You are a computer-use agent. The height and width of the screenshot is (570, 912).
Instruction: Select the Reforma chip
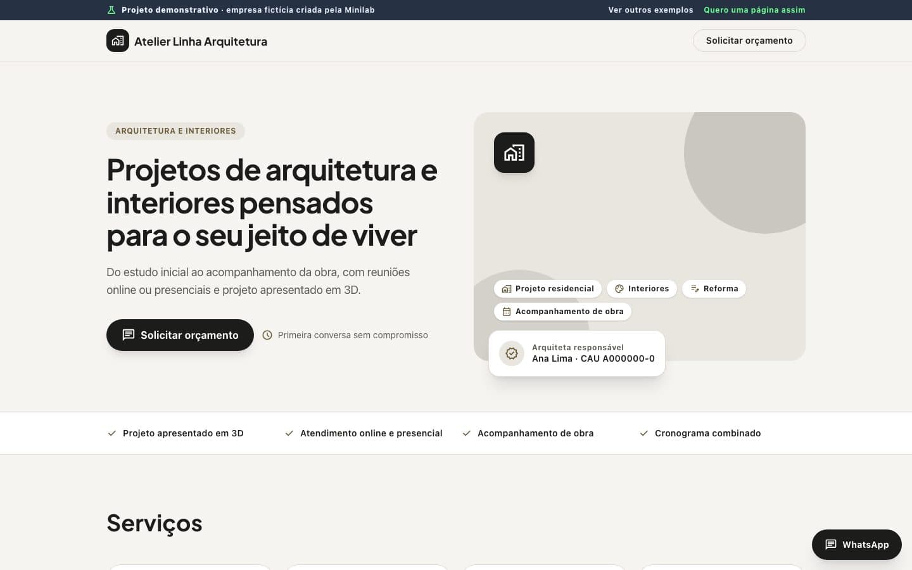(714, 289)
